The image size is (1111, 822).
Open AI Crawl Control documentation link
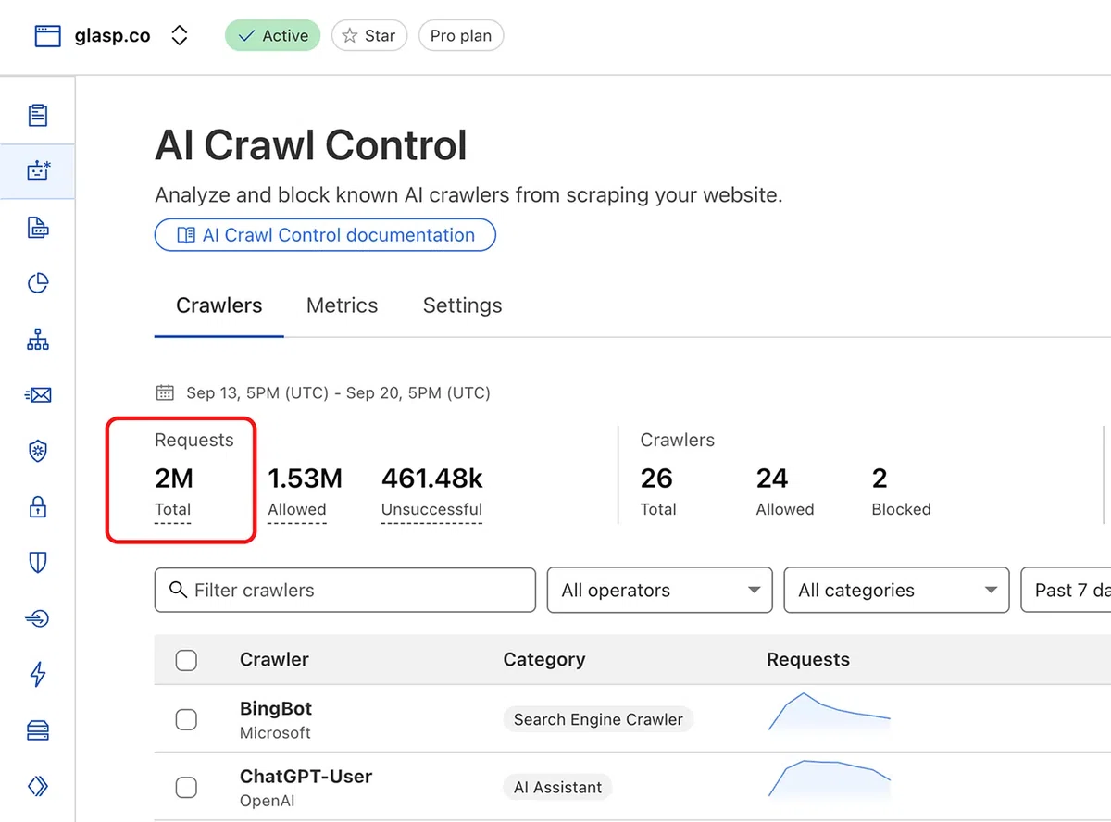pyautogui.click(x=325, y=235)
